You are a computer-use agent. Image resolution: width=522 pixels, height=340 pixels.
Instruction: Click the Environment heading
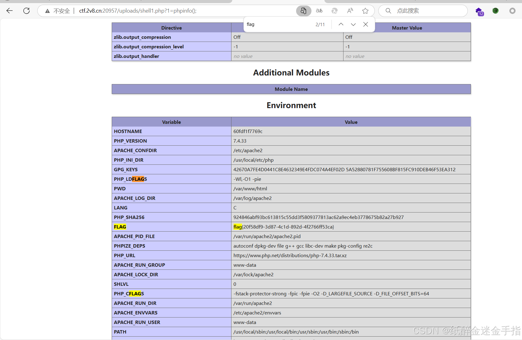pos(291,105)
